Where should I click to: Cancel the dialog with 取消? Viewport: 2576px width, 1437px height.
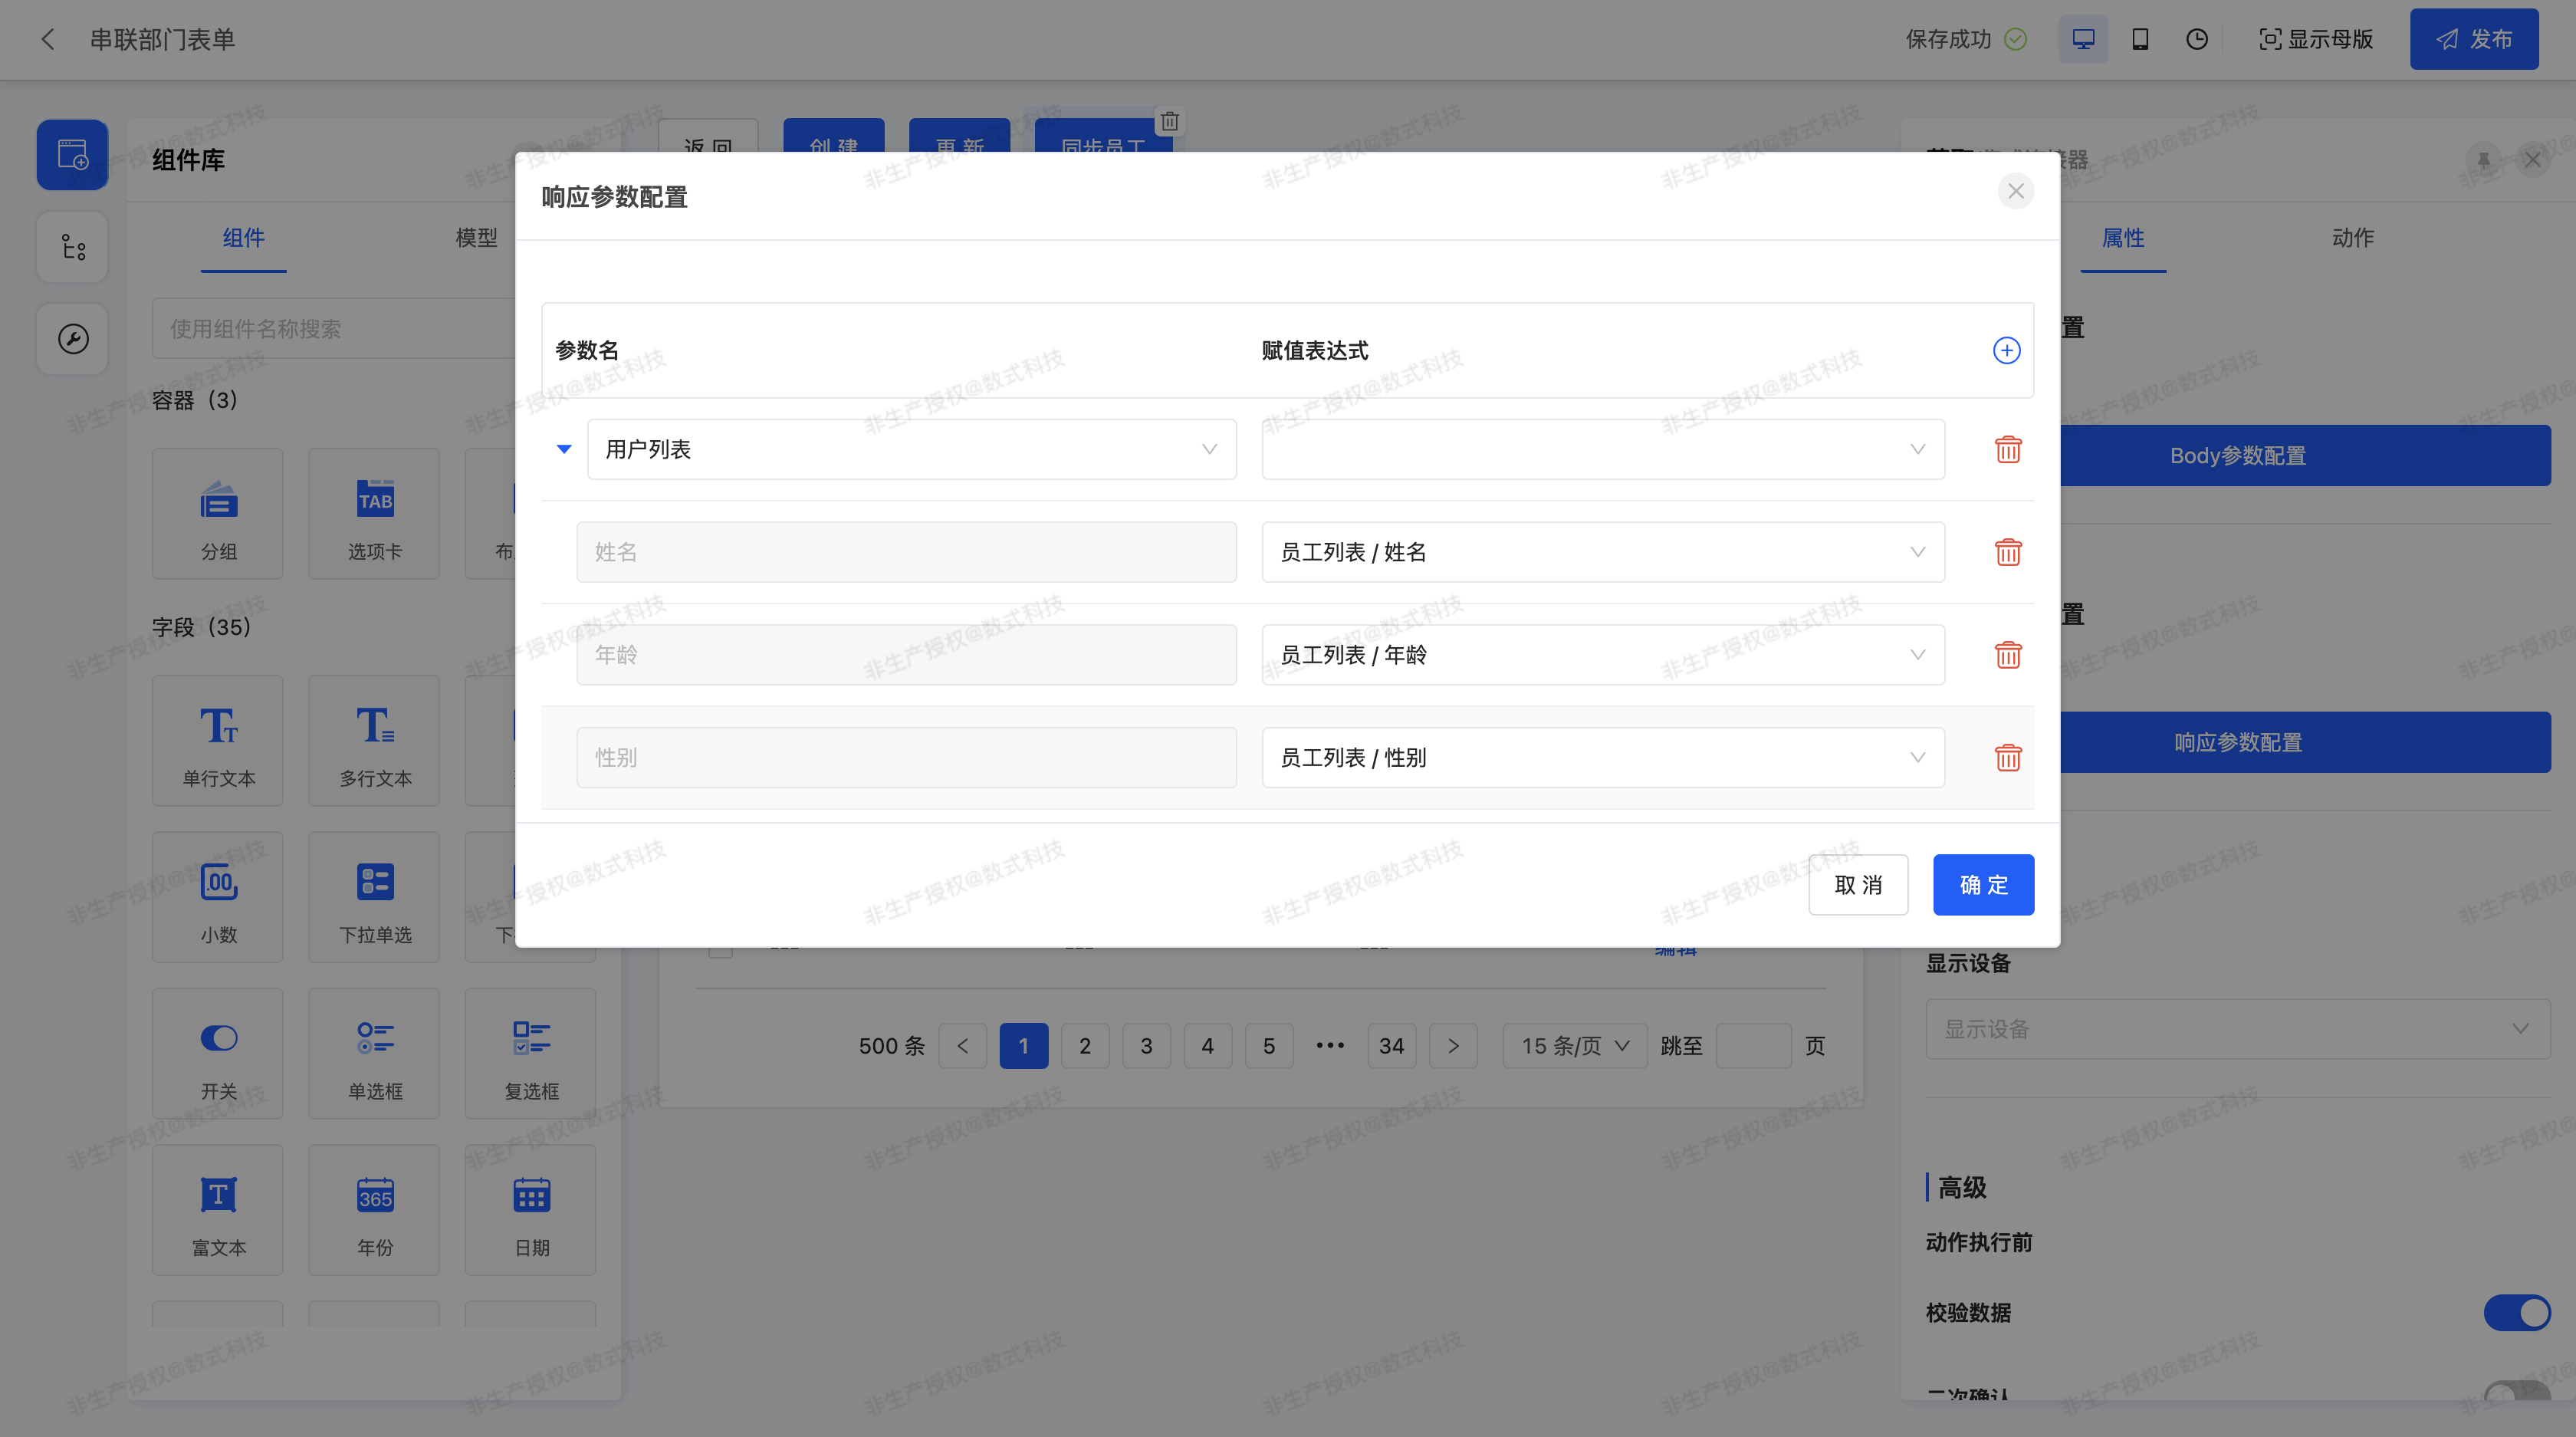click(x=1858, y=885)
